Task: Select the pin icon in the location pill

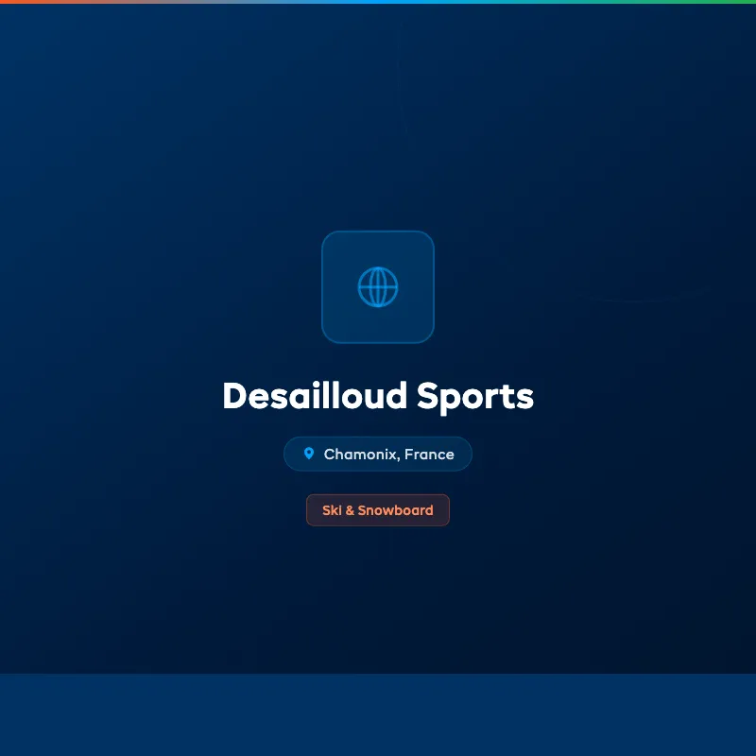Action: [308, 454]
